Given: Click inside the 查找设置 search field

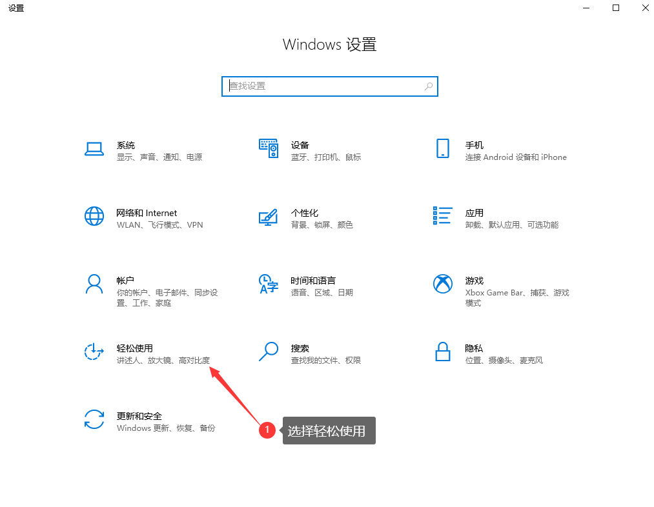Looking at the screenshot, I should [323, 86].
